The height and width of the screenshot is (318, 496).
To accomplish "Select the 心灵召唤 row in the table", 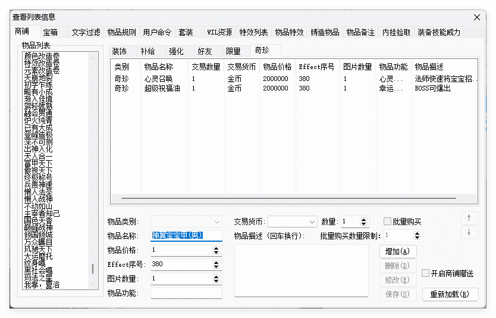I will pyautogui.click(x=294, y=79).
